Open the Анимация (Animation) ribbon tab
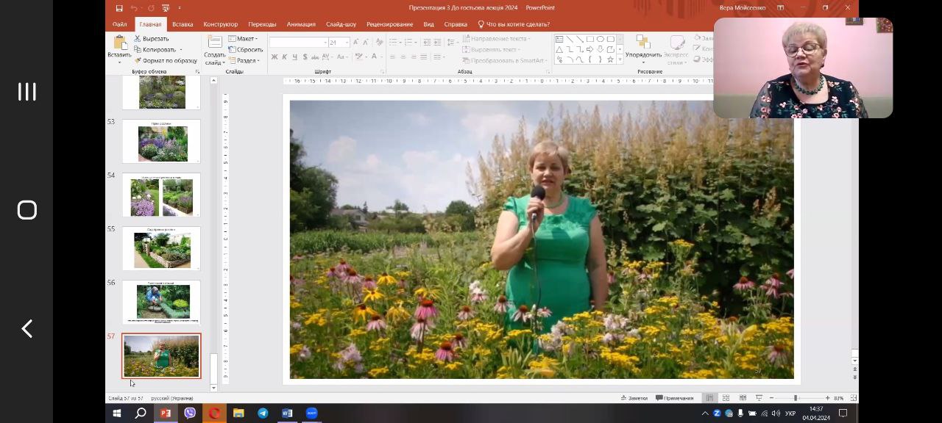942x423 pixels. coord(301,24)
